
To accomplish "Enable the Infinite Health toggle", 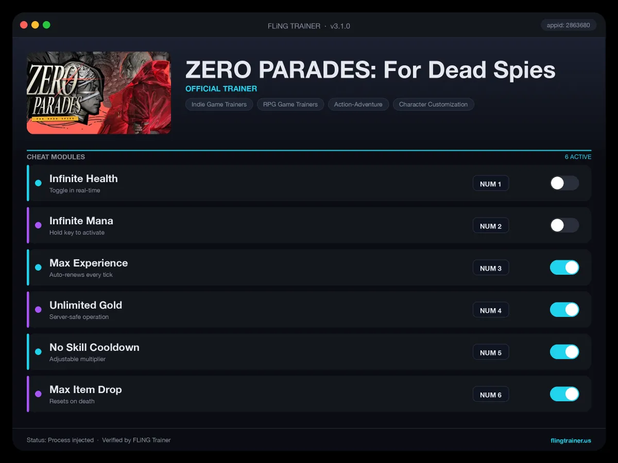I will pos(564,183).
